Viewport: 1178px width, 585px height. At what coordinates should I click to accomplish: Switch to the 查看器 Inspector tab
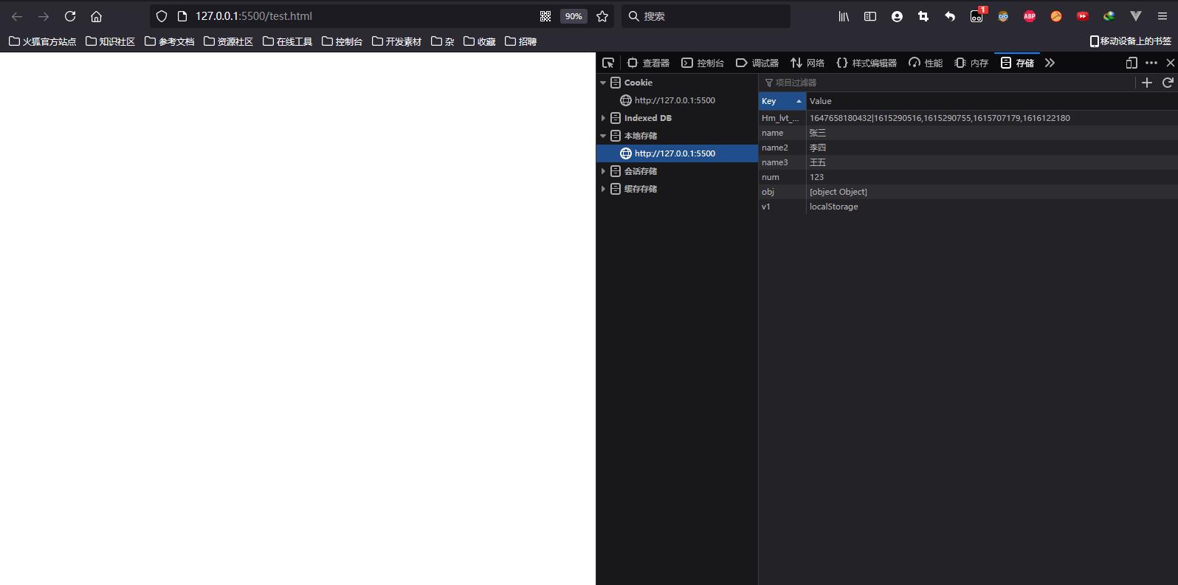pos(648,63)
